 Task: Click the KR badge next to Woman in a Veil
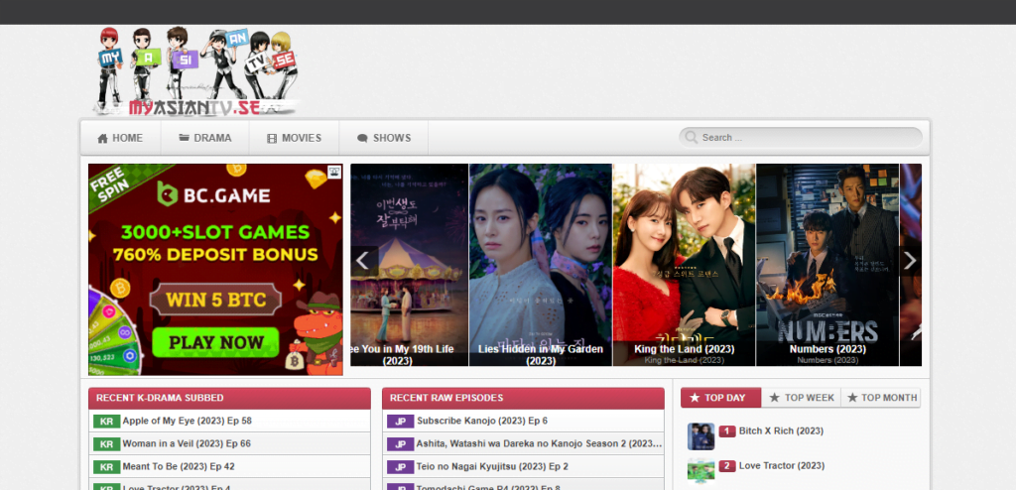tap(106, 444)
